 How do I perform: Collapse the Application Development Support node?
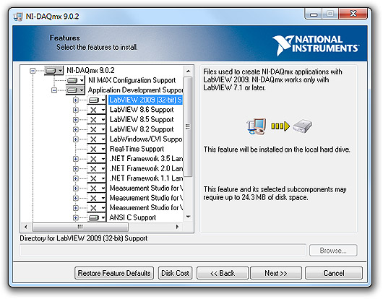click(x=54, y=90)
